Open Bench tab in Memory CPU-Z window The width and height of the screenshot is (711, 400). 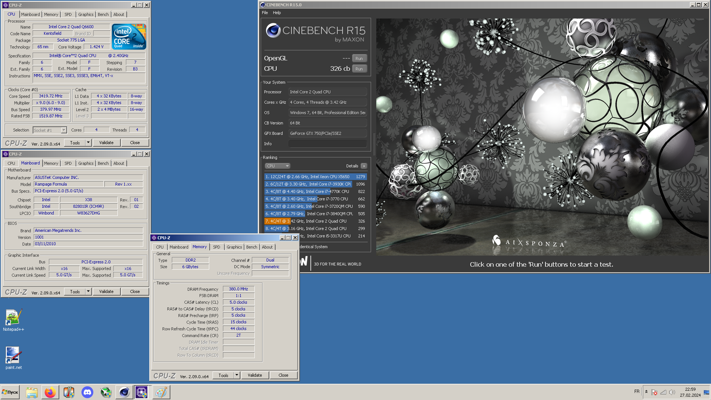(252, 247)
